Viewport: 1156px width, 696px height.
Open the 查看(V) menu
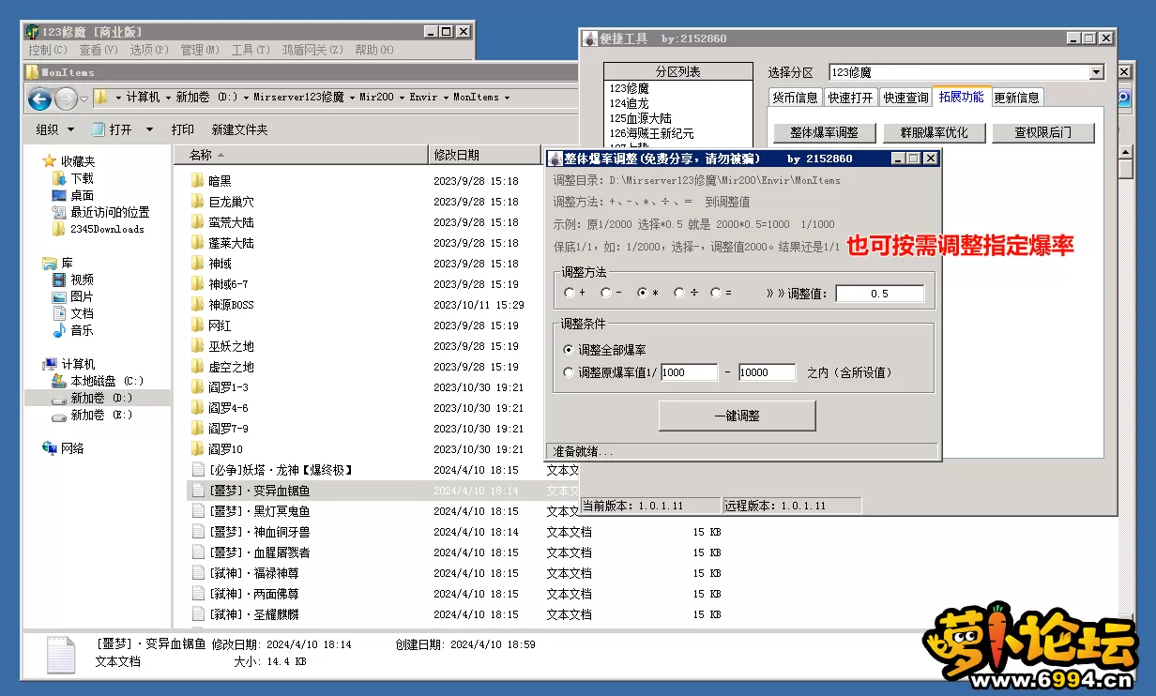[99, 50]
